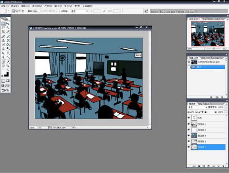This screenshot has width=229, height=173.
Task: Select the Lasso tool
Action: 3,28
